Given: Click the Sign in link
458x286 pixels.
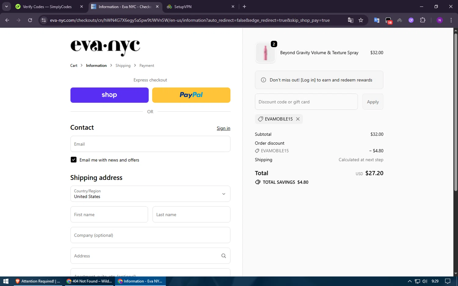Looking at the screenshot, I should coord(223,128).
